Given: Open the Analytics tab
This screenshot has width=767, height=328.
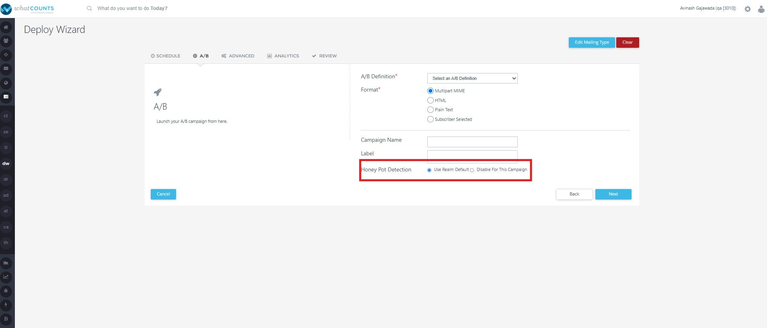Looking at the screenshot, I should [283, 56].
